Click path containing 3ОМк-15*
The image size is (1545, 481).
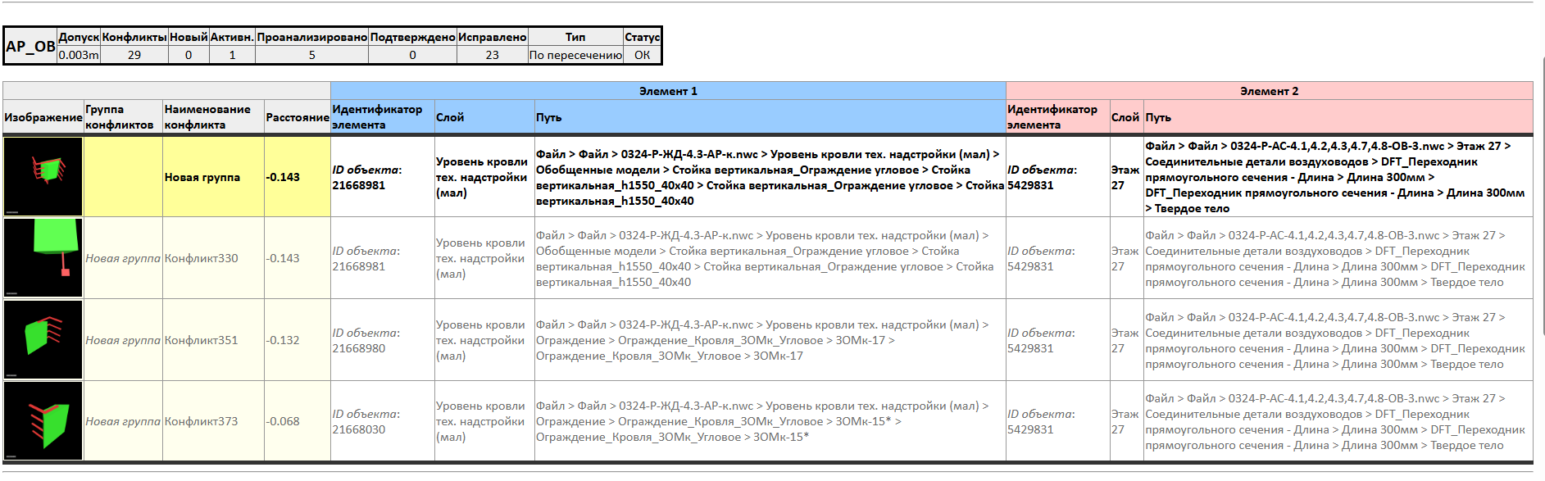click(770, 420)
